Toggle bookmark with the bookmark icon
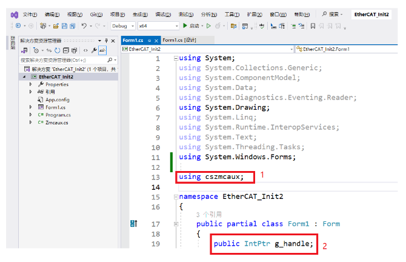 313,26
